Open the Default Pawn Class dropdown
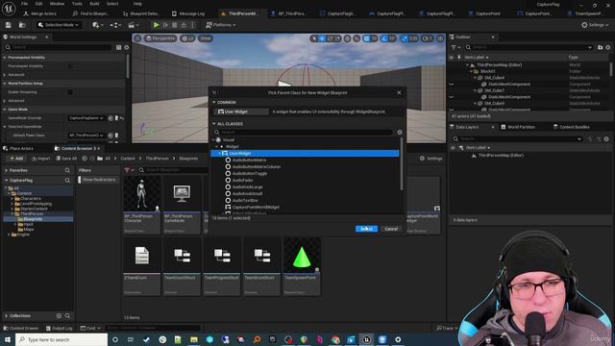Screen dimensions: 615x346 [x=86, y=136]
